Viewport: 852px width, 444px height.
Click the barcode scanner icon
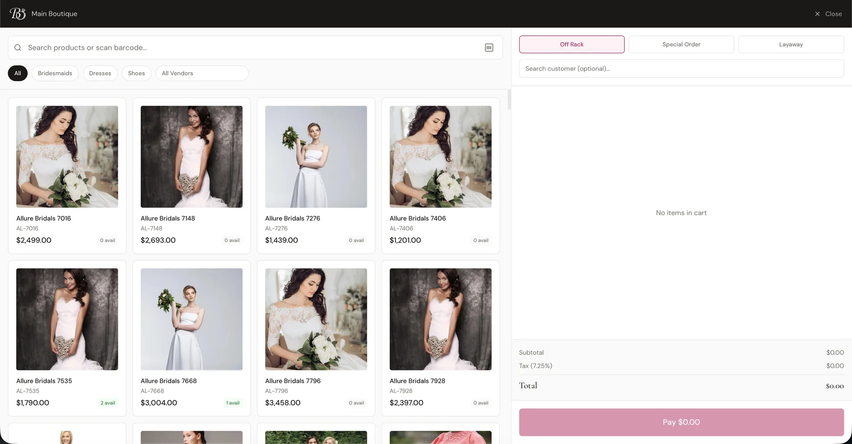click(489, 48)
